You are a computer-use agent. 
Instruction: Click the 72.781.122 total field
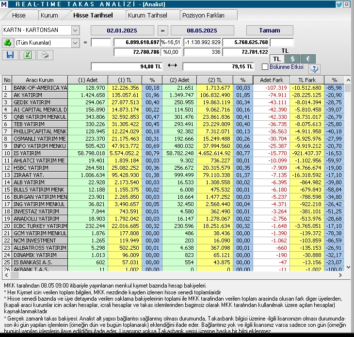click(246, 52)
